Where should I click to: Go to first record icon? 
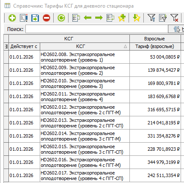tap(76, 18)
